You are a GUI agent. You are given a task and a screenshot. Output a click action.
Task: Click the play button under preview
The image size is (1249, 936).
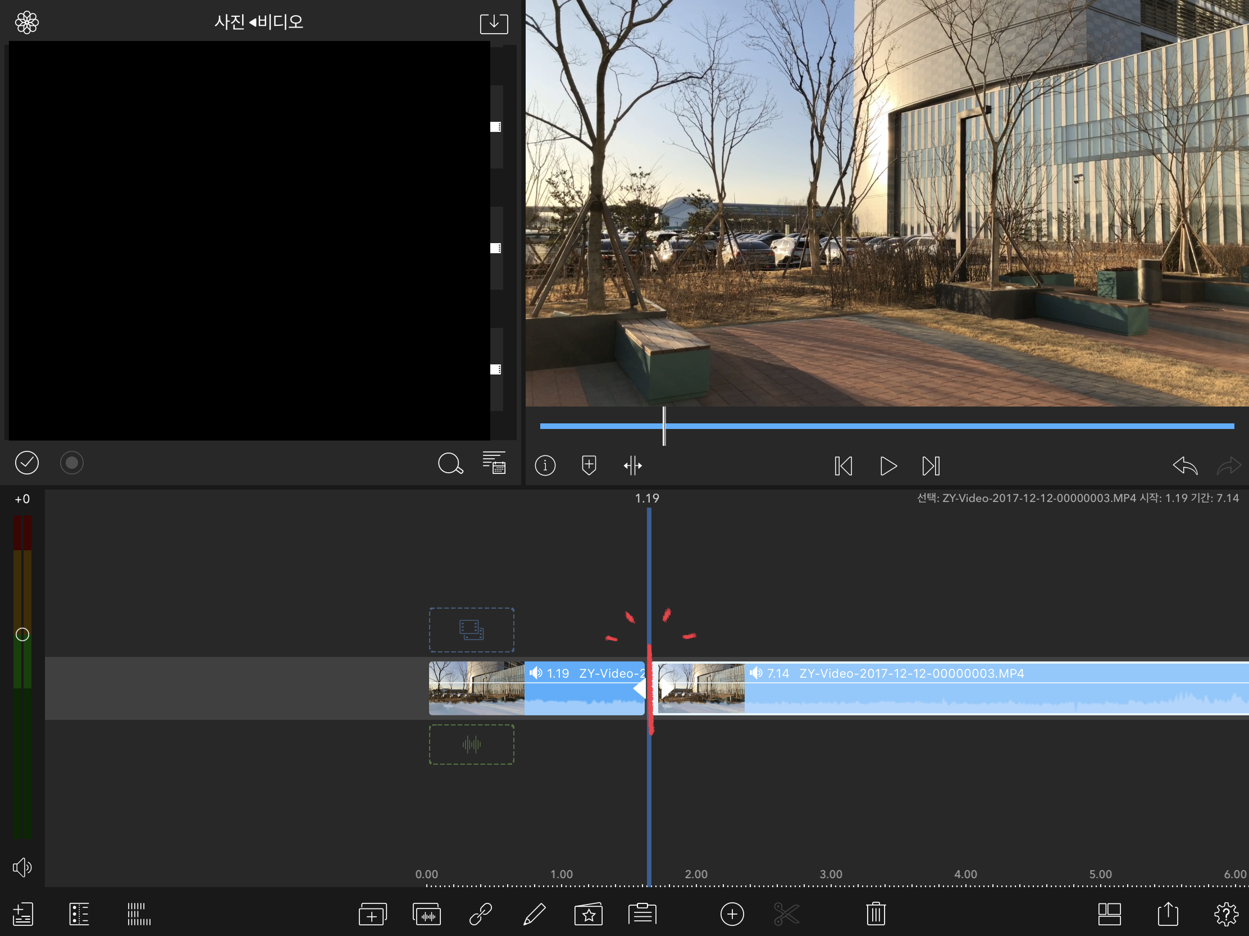[888, 465]
